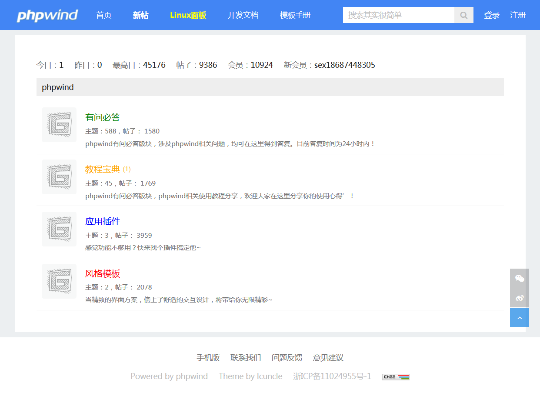This screenshot has width=540, height=396.
Task: Open the 风格模板 forum title
Action: pyautogui.click(x=103, y=273)
